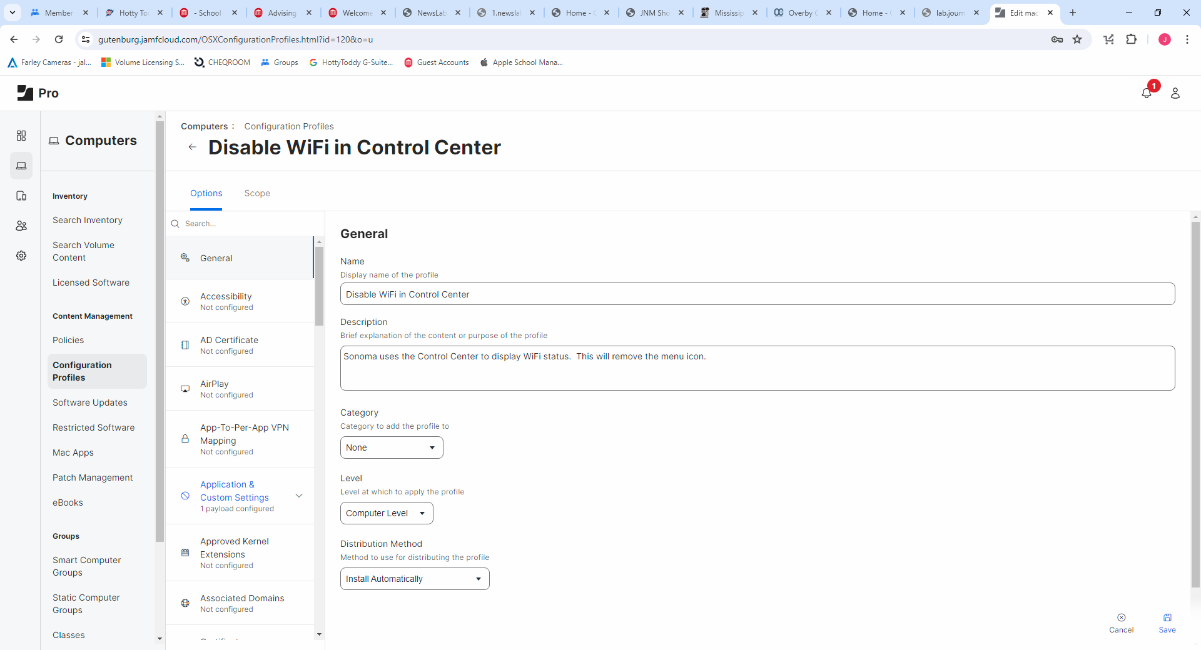The width and height of the screenshot is (1201, 650).
Task: Open the notifications bell icon
Action: pos(1147,93)
